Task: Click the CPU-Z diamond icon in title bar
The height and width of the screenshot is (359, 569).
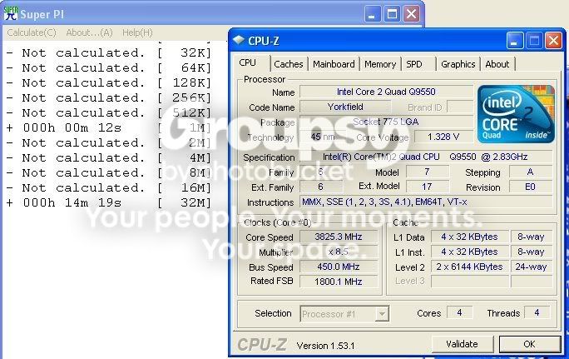Action: (239, 40)
